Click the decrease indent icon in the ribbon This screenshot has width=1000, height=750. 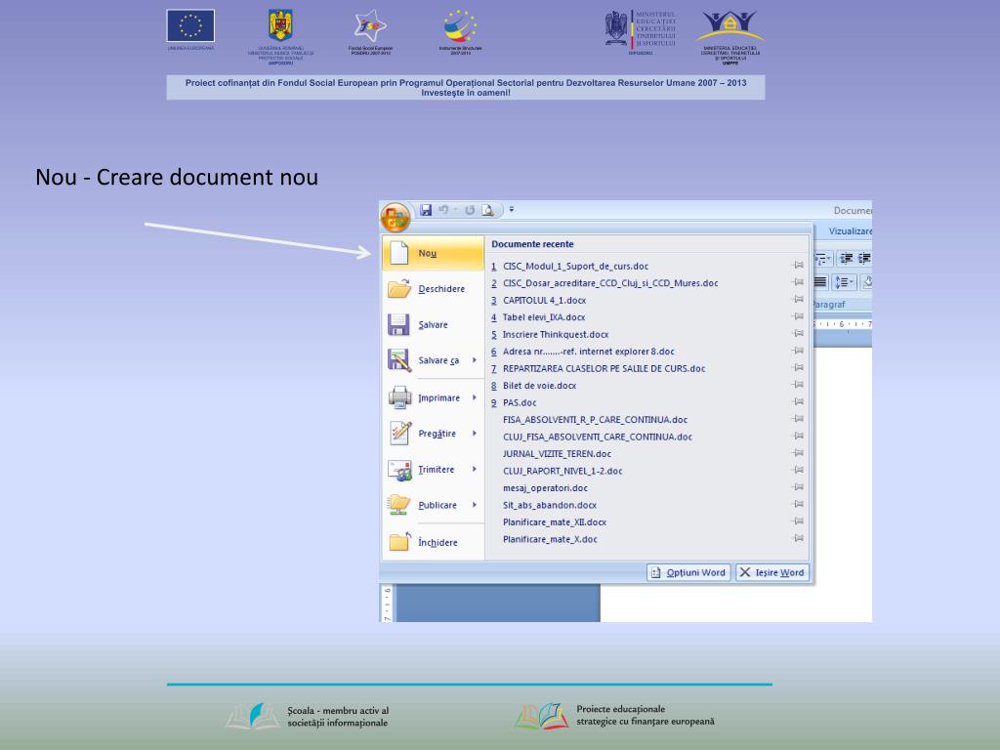pyautogui.click(x=847, y=258)
